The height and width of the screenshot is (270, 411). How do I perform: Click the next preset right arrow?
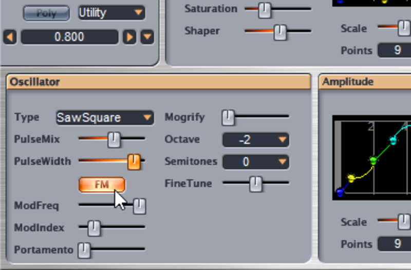click(x=129, y=37)
